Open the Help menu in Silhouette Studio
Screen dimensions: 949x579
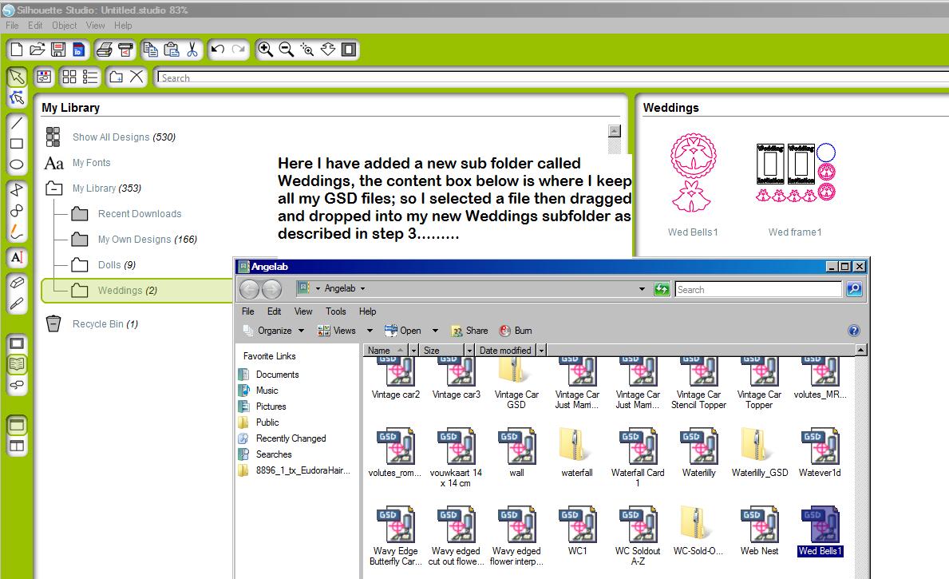click(x=123, y=26)
